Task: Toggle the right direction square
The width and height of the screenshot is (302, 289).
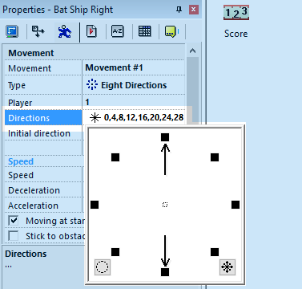Action: tap(236, 205)
